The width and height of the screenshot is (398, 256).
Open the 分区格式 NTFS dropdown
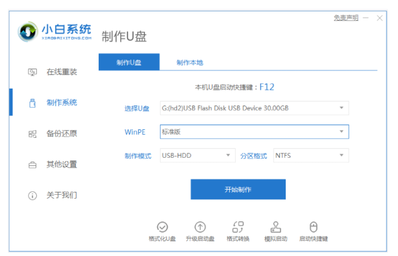pos(311,156)
